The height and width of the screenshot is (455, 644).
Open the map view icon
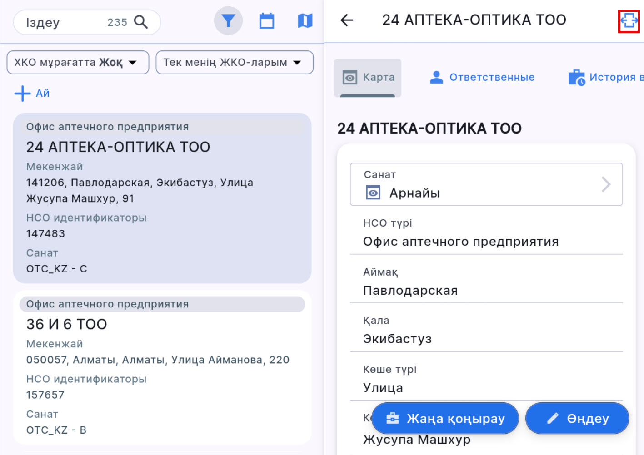305,21
